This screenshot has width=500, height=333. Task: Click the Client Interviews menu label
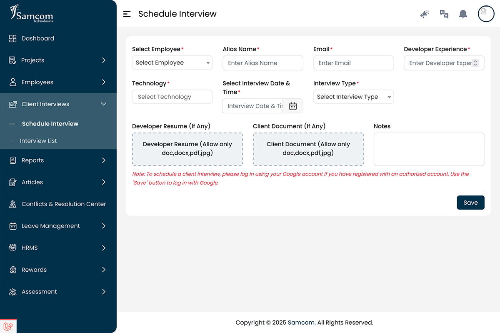click(x=45, y=104)
